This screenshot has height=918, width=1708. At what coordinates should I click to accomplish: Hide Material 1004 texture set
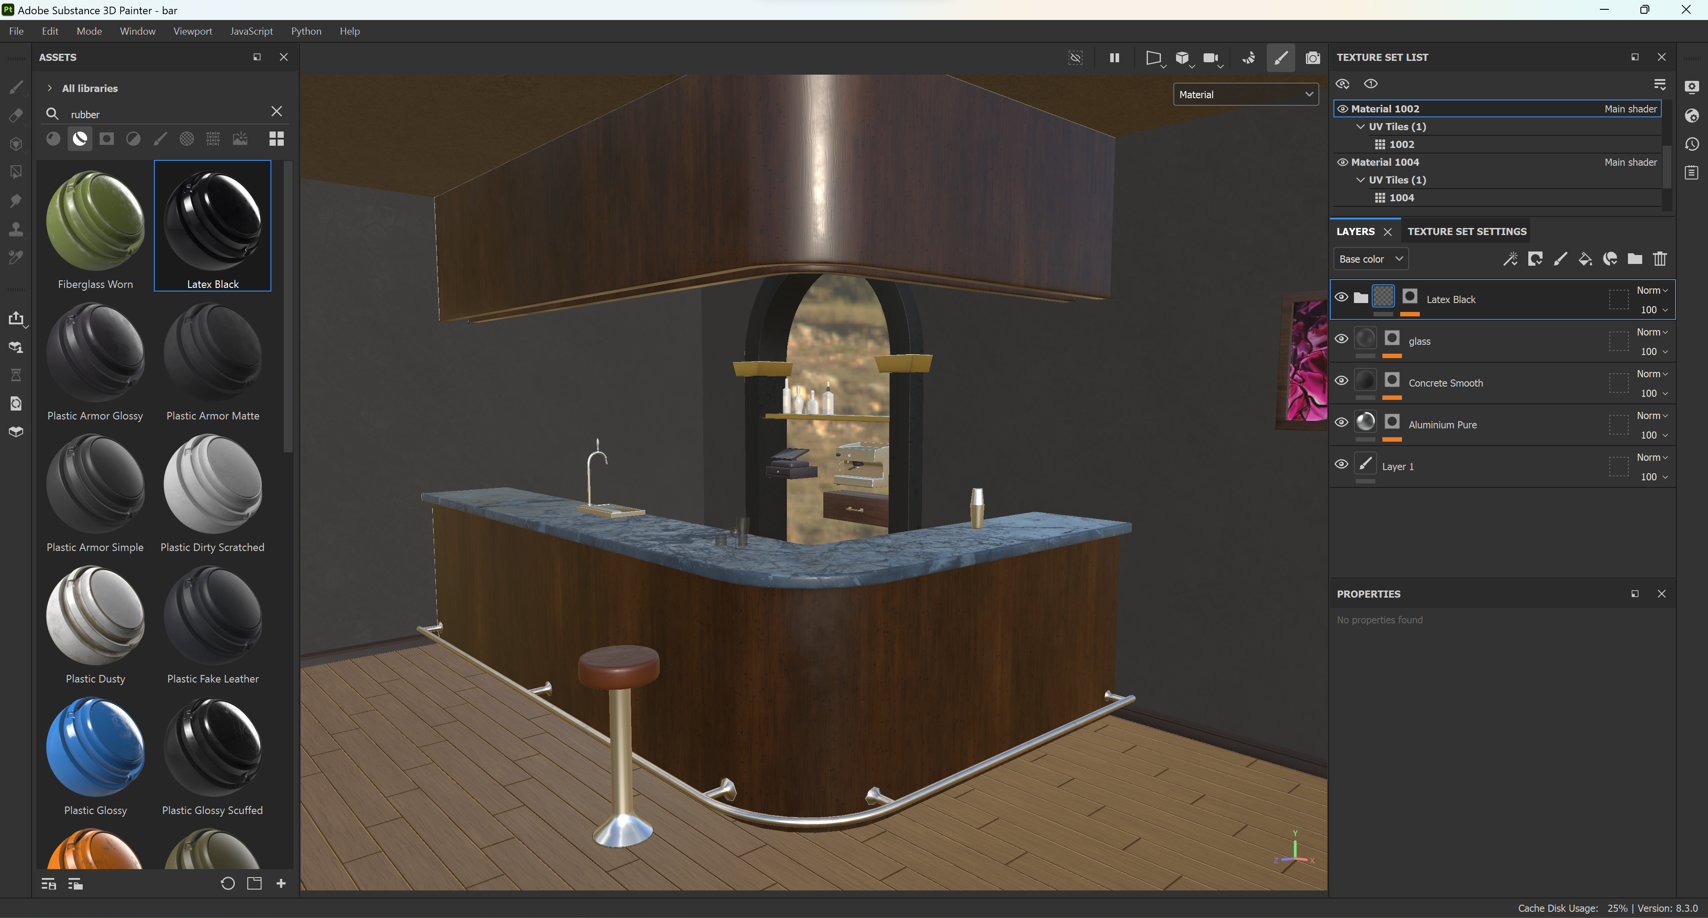[1343, 162]
